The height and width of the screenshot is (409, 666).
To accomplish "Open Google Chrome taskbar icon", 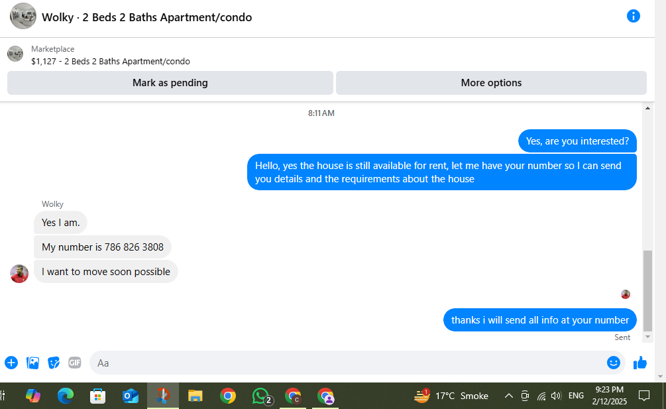I will click(228, 396).
